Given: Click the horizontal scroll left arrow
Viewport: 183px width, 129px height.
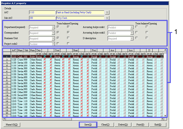Looking at the screenshot, I should pyautogui.click(x=4, y=119).
